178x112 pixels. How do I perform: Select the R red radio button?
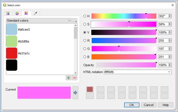85,40
